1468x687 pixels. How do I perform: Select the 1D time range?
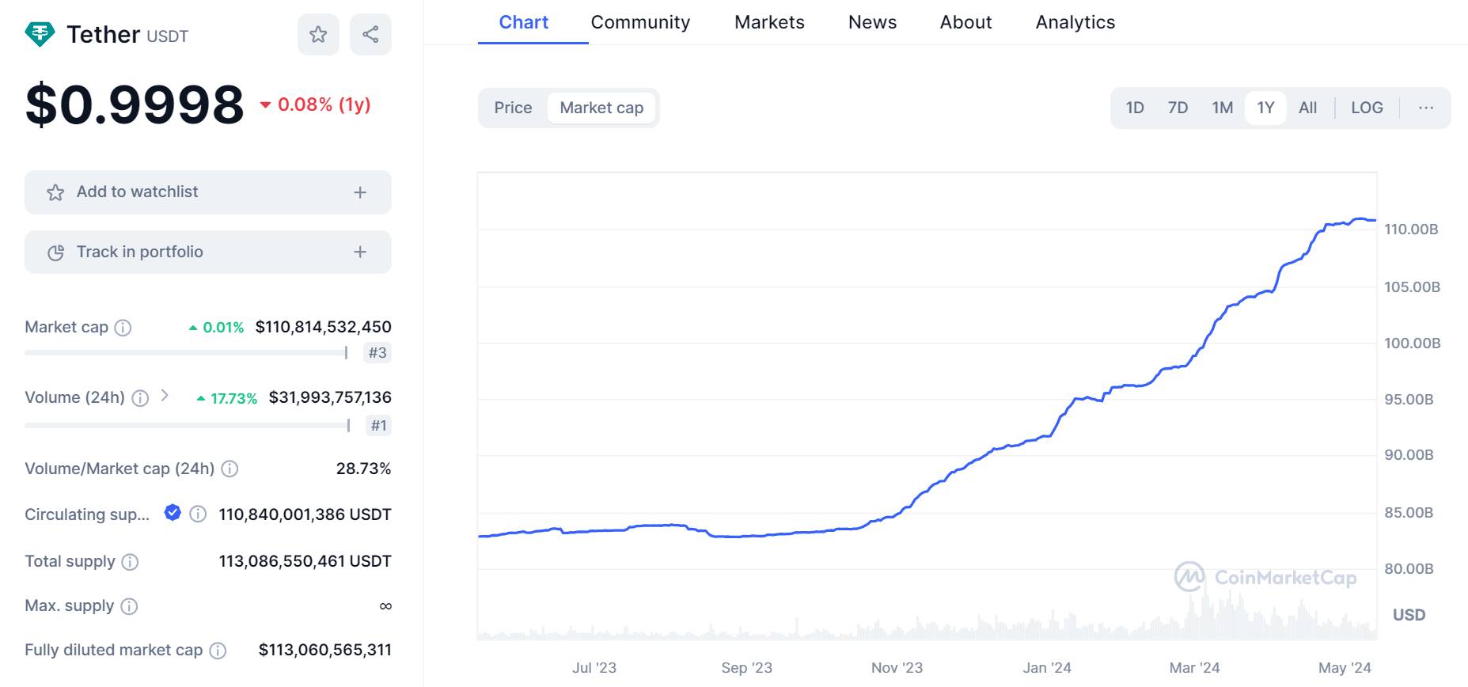tap(1135, 108)
